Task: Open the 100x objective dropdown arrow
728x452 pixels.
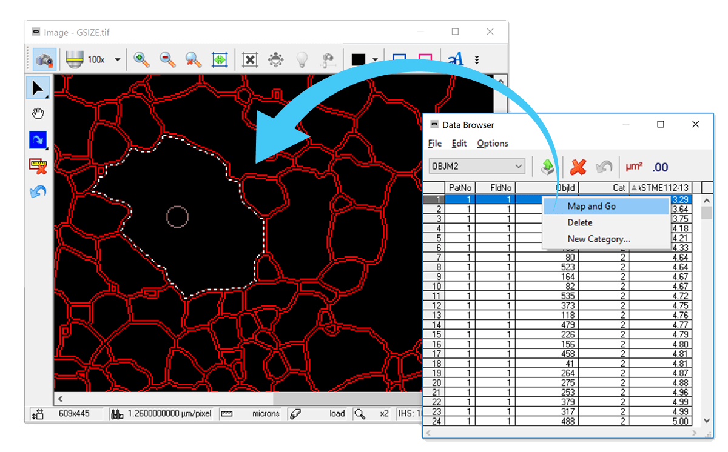Action: click(x=118, y=60)
